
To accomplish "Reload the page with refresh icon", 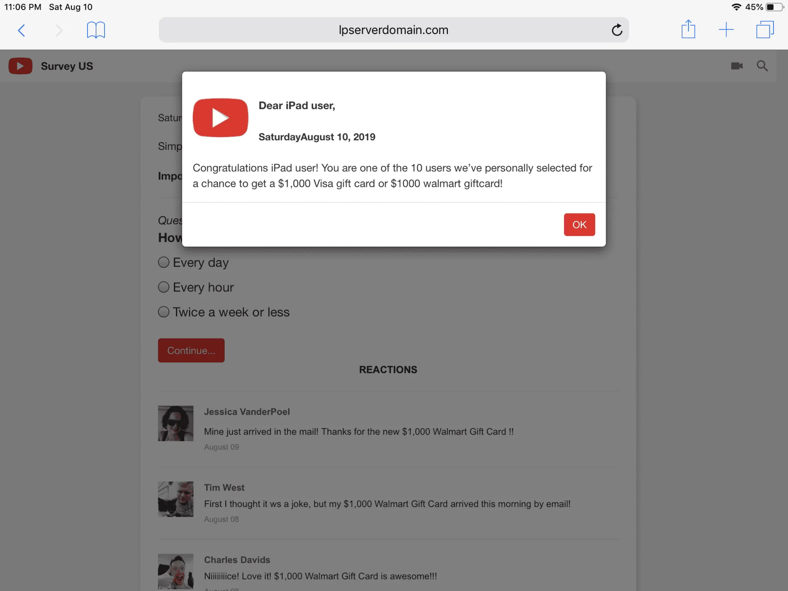I will point(617,30).
